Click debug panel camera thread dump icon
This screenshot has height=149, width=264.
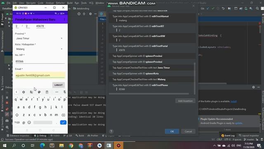pyautogui.click(x=7, y=121)
